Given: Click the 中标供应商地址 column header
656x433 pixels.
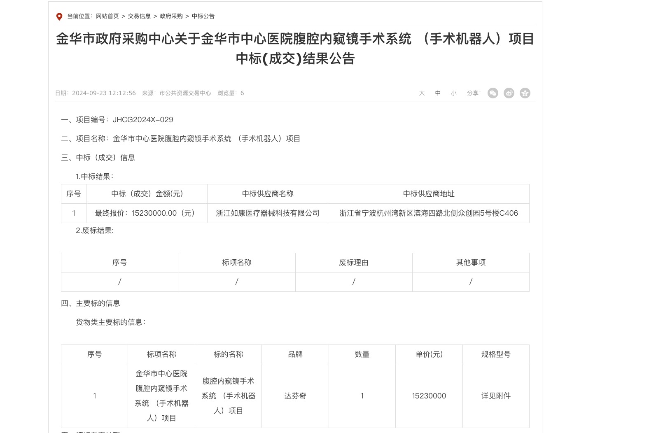Looking at the screenshot, I should coord(429,194).
